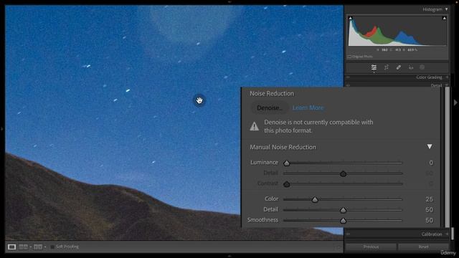The image size is (459, 258).
Task: Click the luminance Detail slider handle
Action: [343, 174]
